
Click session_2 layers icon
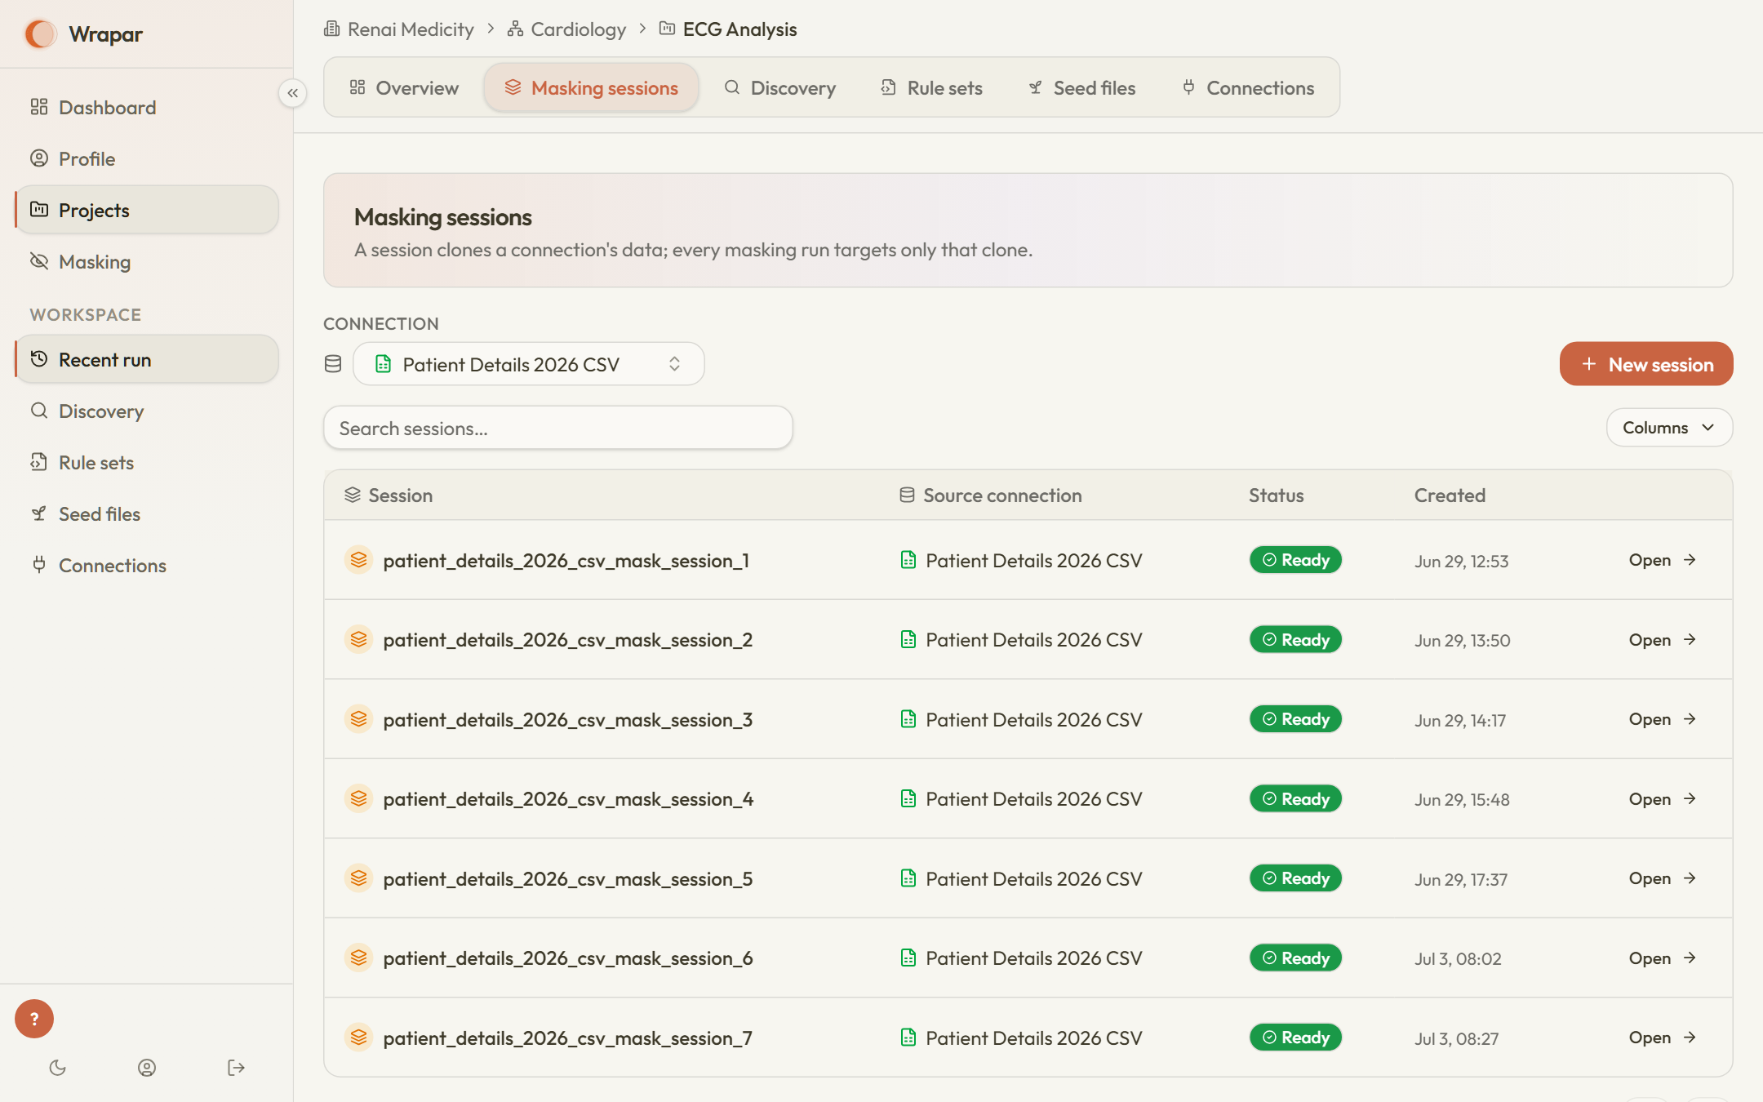358,639
